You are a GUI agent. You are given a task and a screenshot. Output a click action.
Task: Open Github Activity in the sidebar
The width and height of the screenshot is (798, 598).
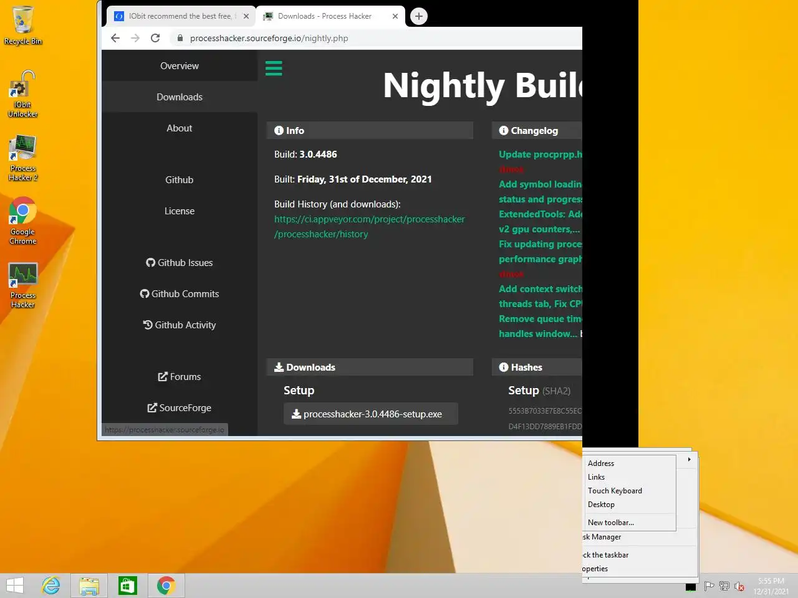180,325
